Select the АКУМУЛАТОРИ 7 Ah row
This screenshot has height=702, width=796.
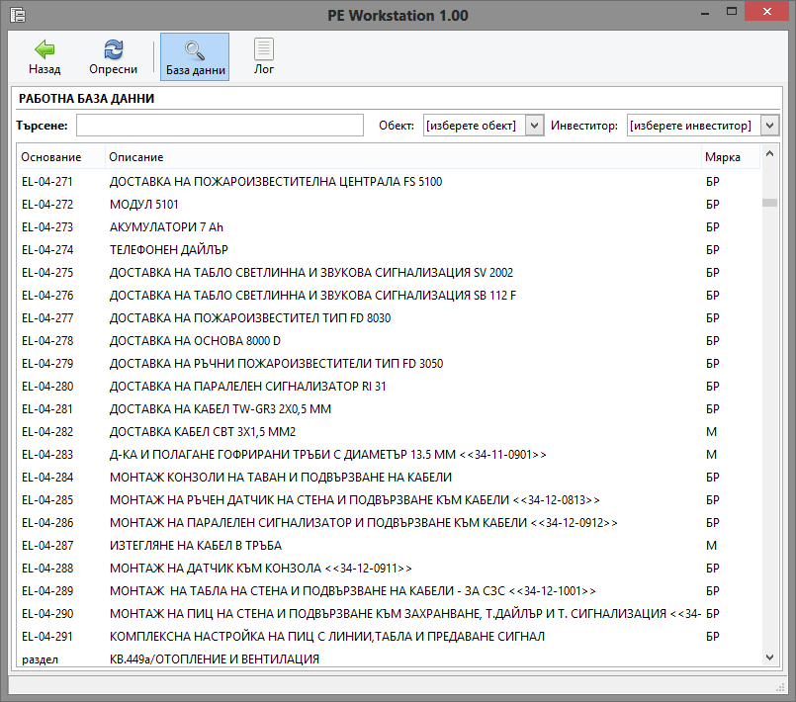click(166, 227)
